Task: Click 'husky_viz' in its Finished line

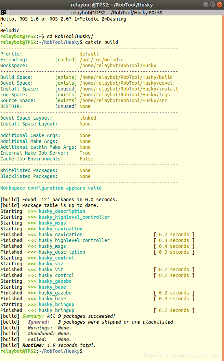Action: click(51, 269)
